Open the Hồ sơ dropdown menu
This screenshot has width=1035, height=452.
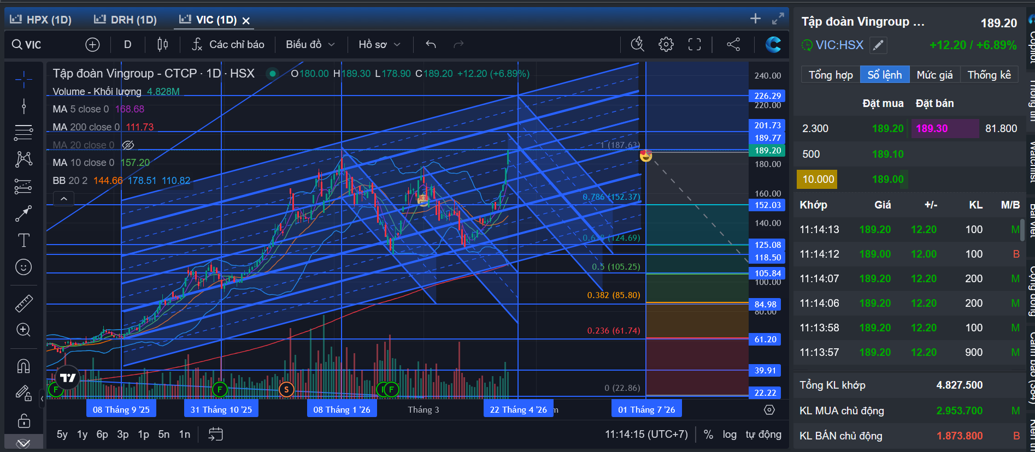pos(379,44)
